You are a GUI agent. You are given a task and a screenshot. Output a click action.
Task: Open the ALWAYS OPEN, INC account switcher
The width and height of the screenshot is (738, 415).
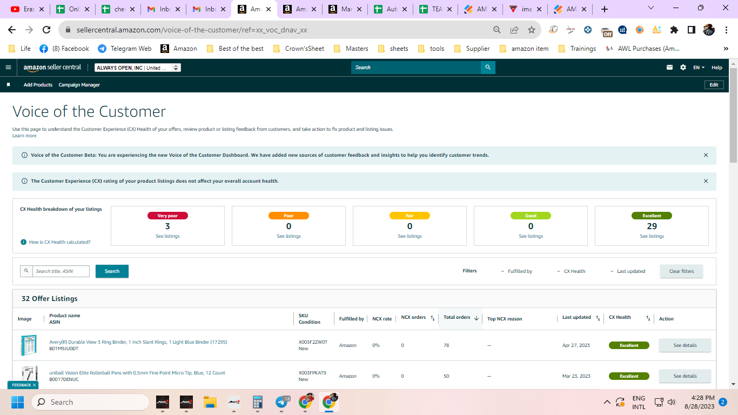(x=138, y=68)
